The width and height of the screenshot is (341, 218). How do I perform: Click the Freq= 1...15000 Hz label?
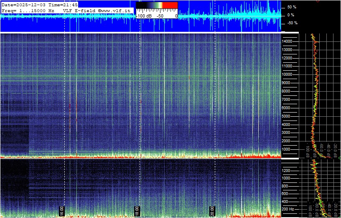point(28,10)
